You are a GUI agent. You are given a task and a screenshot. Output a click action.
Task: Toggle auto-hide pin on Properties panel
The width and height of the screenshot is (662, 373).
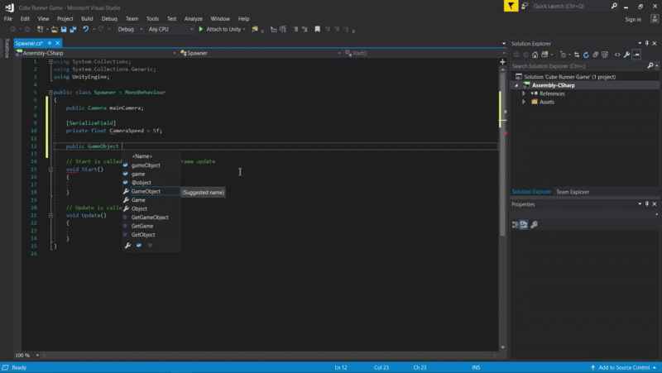click(647, 203)
